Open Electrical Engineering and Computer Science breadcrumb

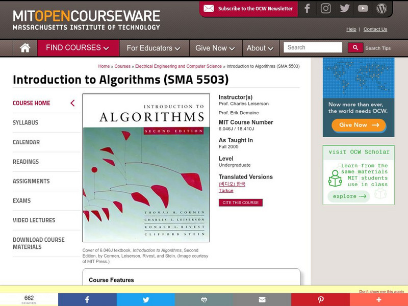coord(178,66)
